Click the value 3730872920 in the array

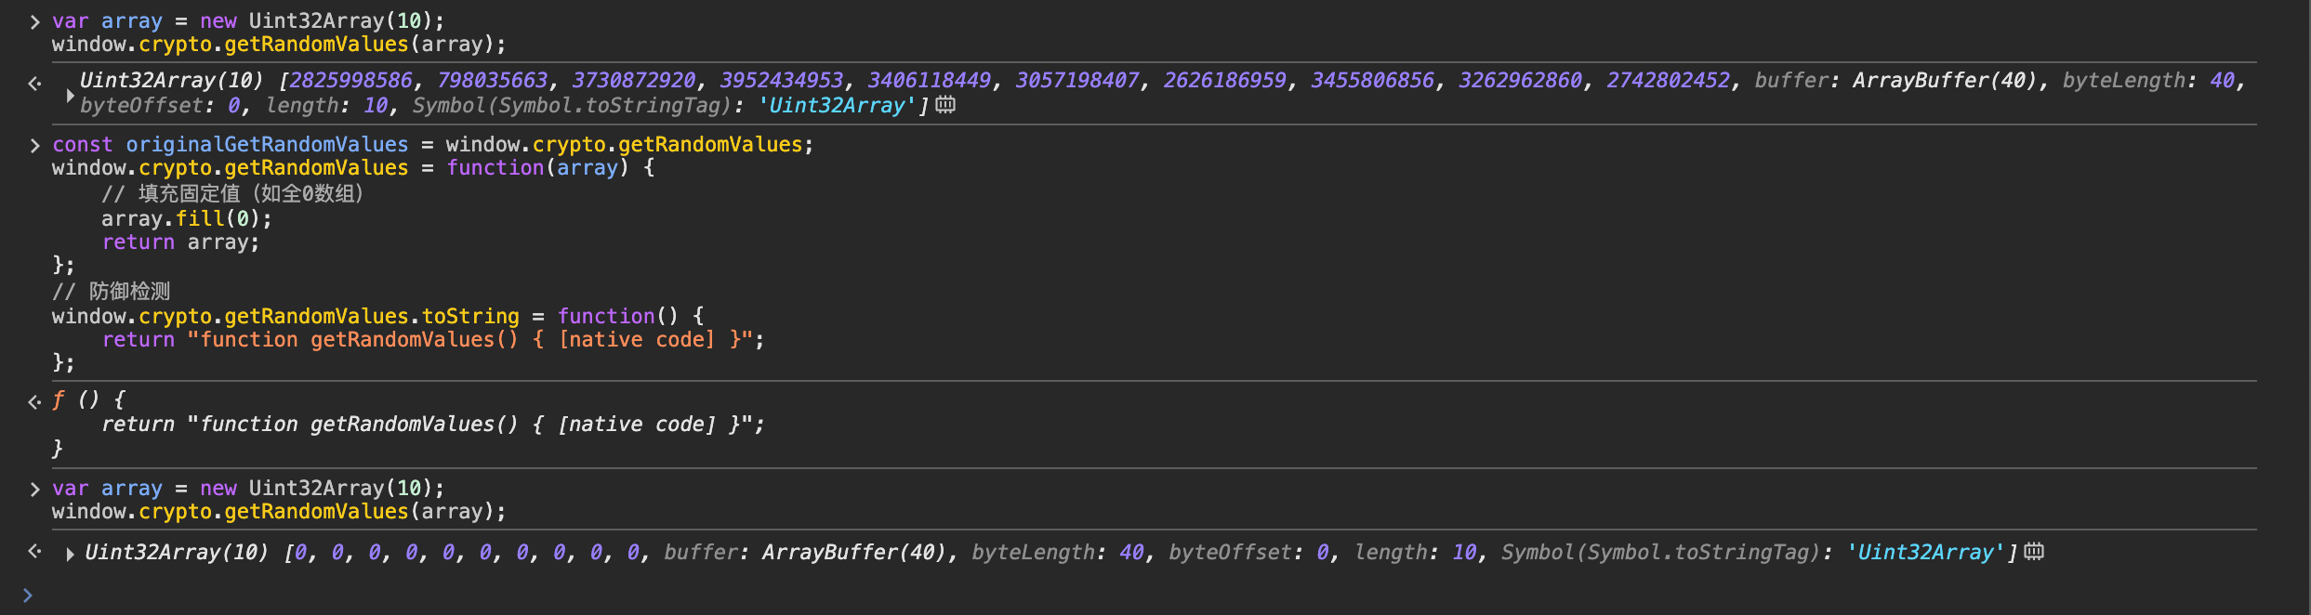tap(633, 81)
